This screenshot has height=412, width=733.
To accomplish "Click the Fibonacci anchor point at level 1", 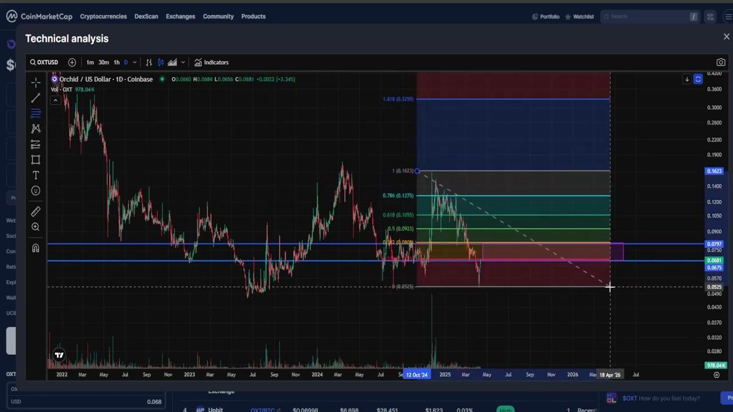I will click(x=417, y=171).
